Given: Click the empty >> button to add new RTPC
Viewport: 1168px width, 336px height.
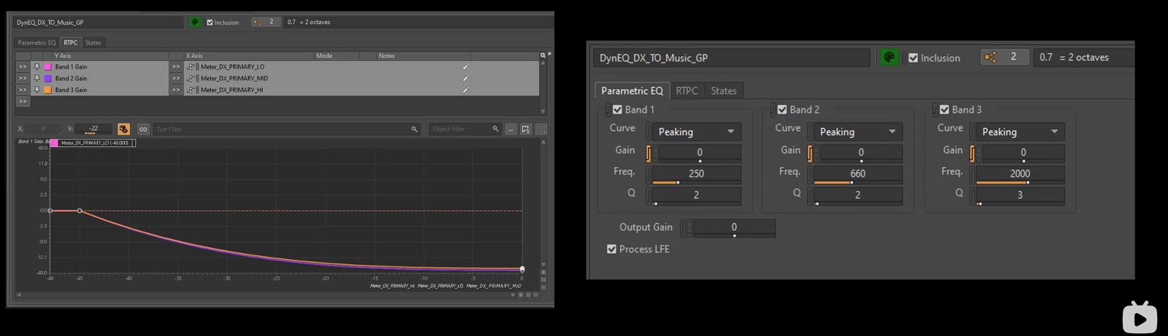Looking at the screenshot, I should tap(22, 101).
